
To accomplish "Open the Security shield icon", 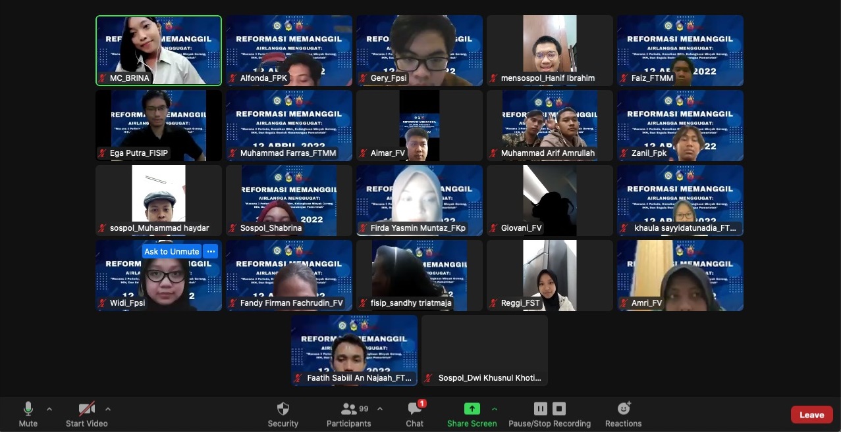I will 283,409.
